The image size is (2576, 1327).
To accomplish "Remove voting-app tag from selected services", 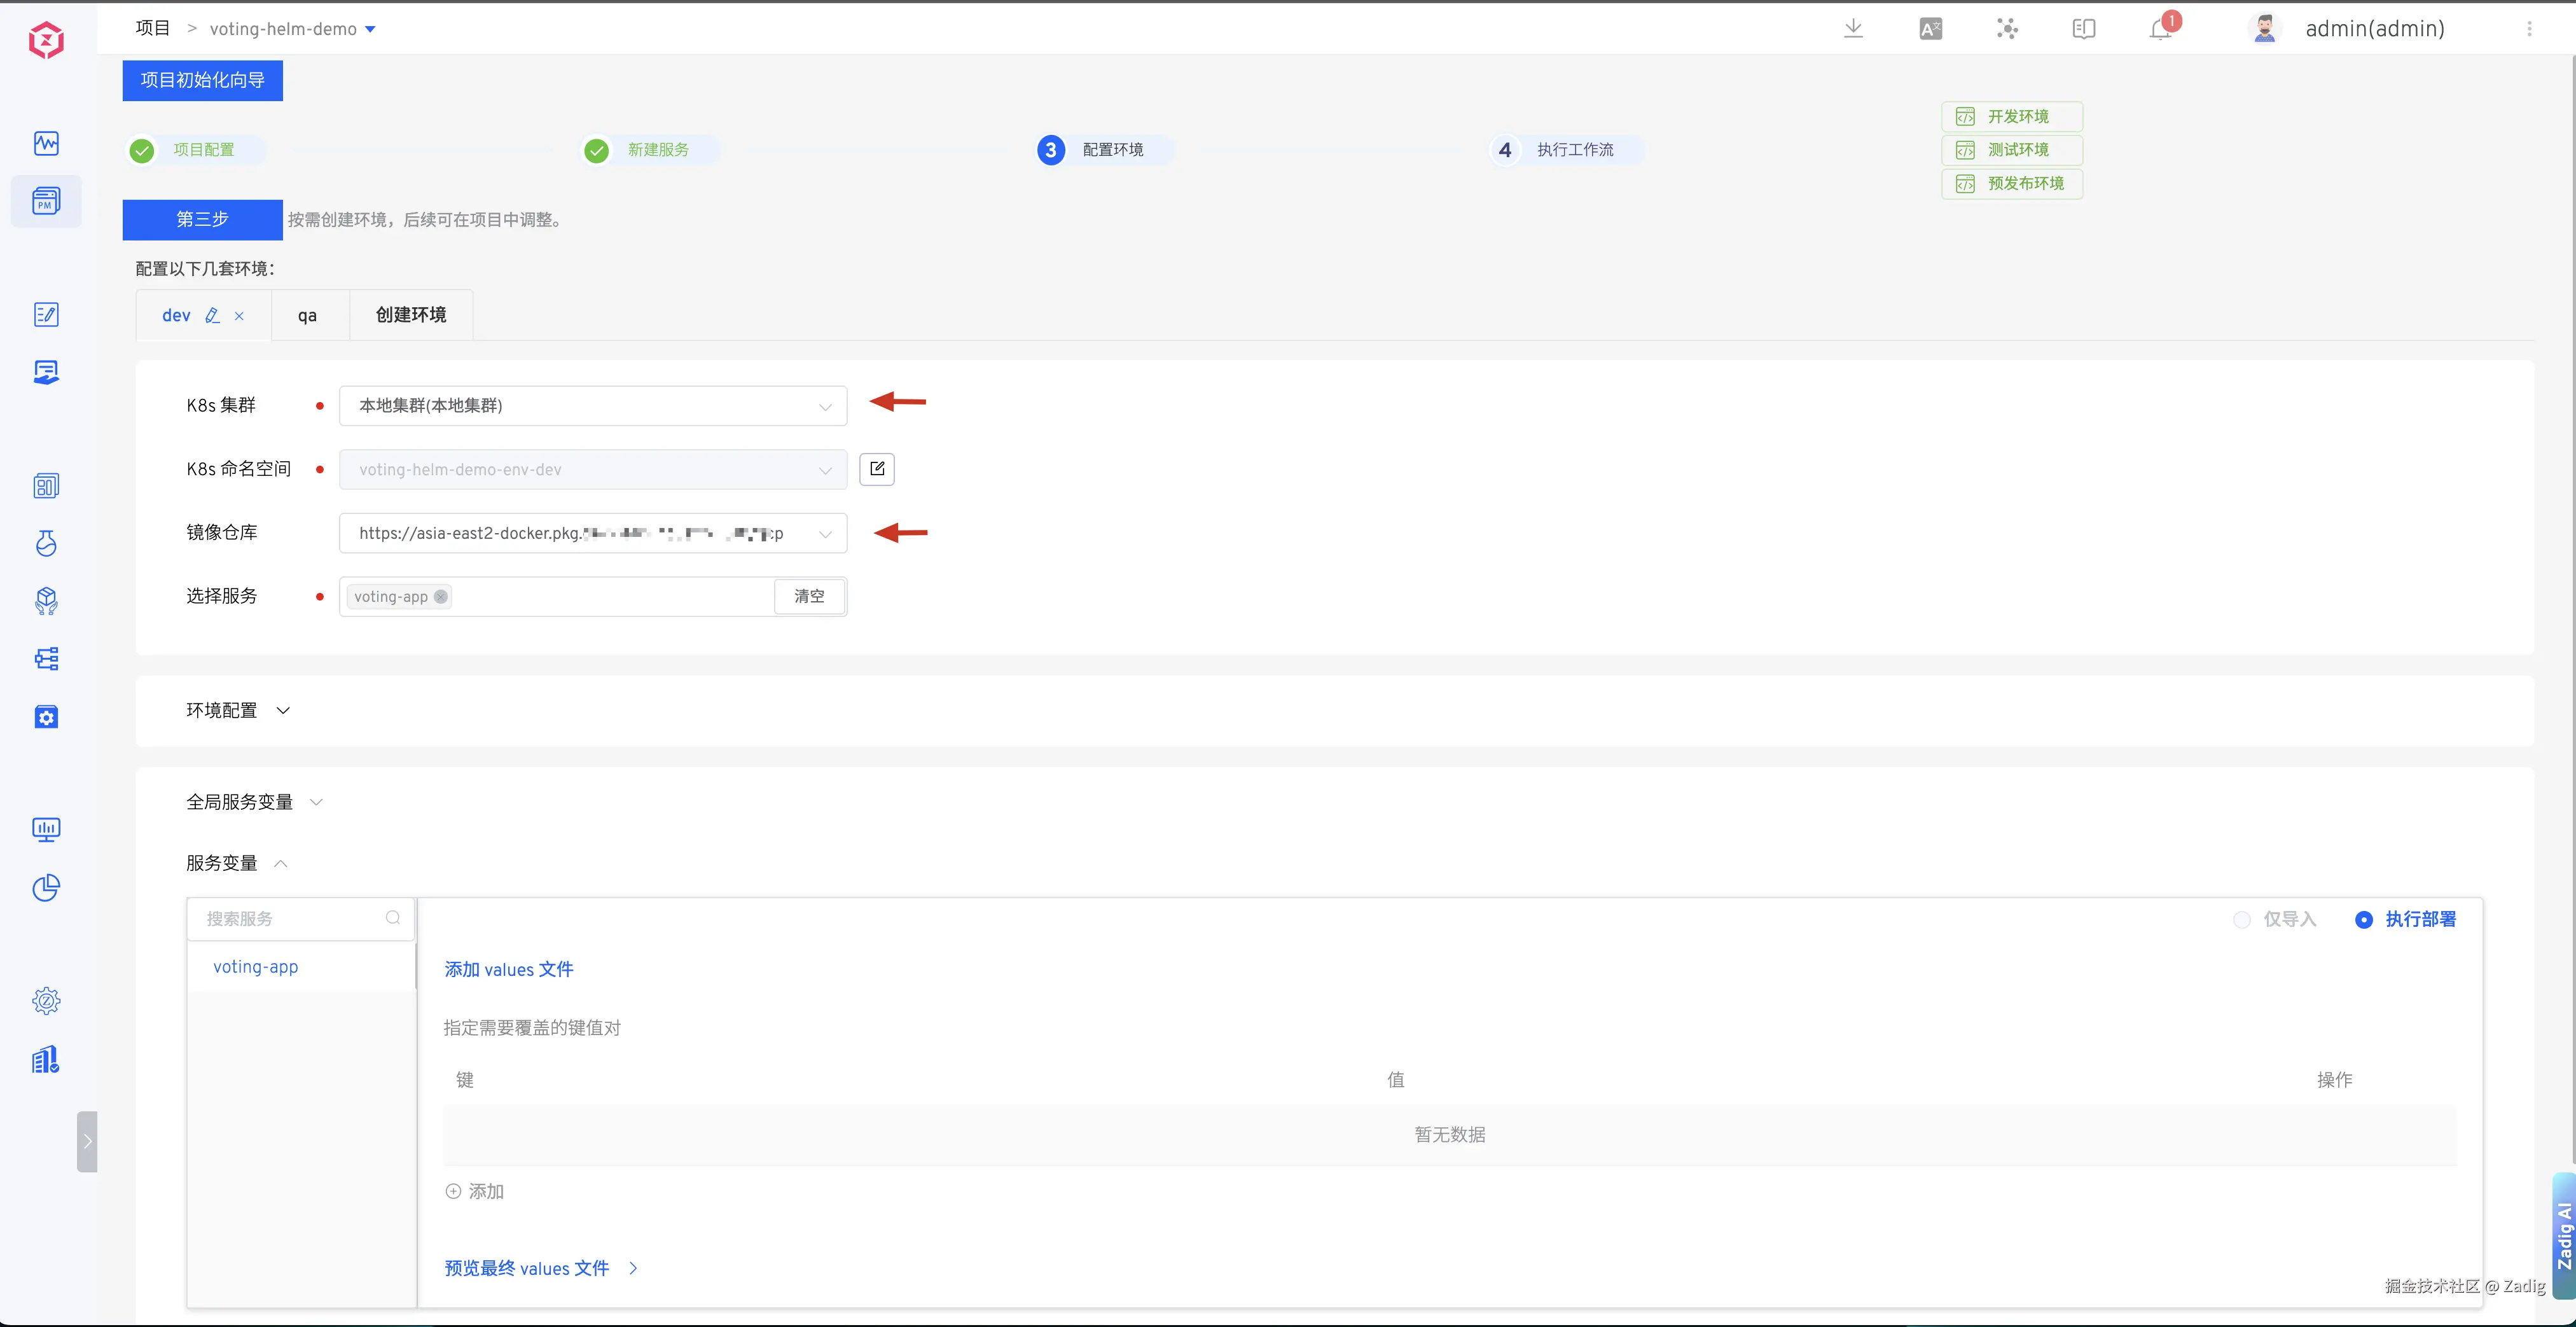I will coord(441,597).
